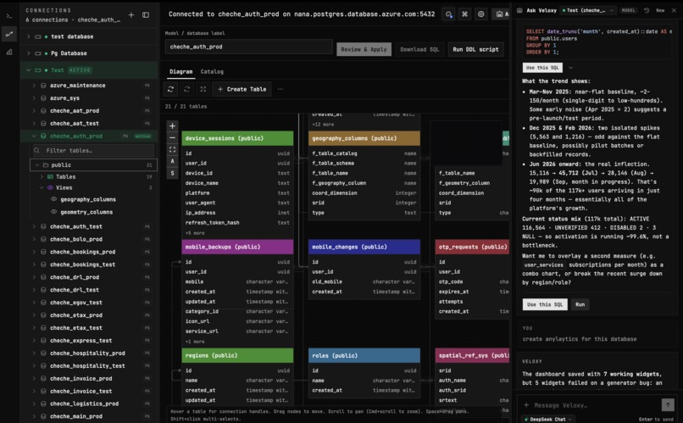This screenshot has height=423, width=683.
Task: Open the connection dropdown in Ask Veloxy header
Action: (588, 10)
